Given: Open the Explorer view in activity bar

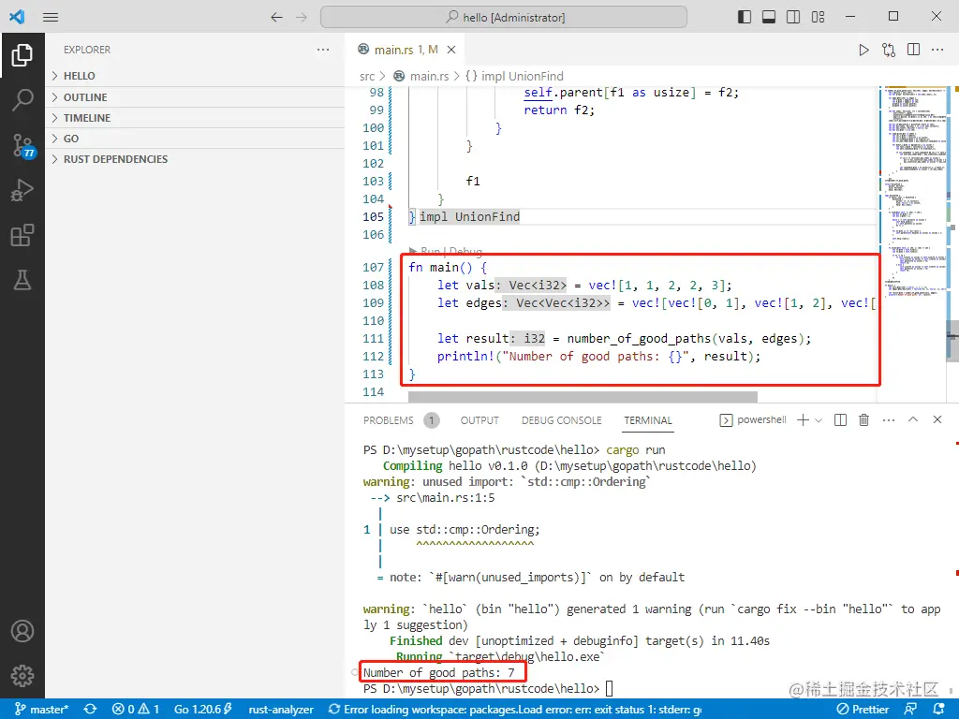Looking at the screenshot, I should coord(22,55).
